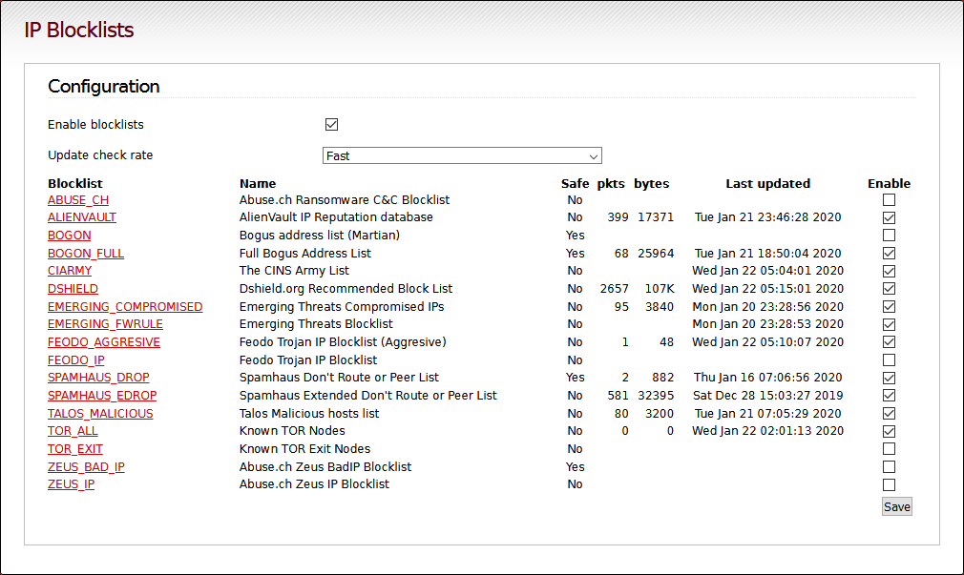Image resolution: width=964 pixels, height=575 pixels.
Task: Open the FEODO_AGGRESIVE link
Action: (x=104, y=342)
